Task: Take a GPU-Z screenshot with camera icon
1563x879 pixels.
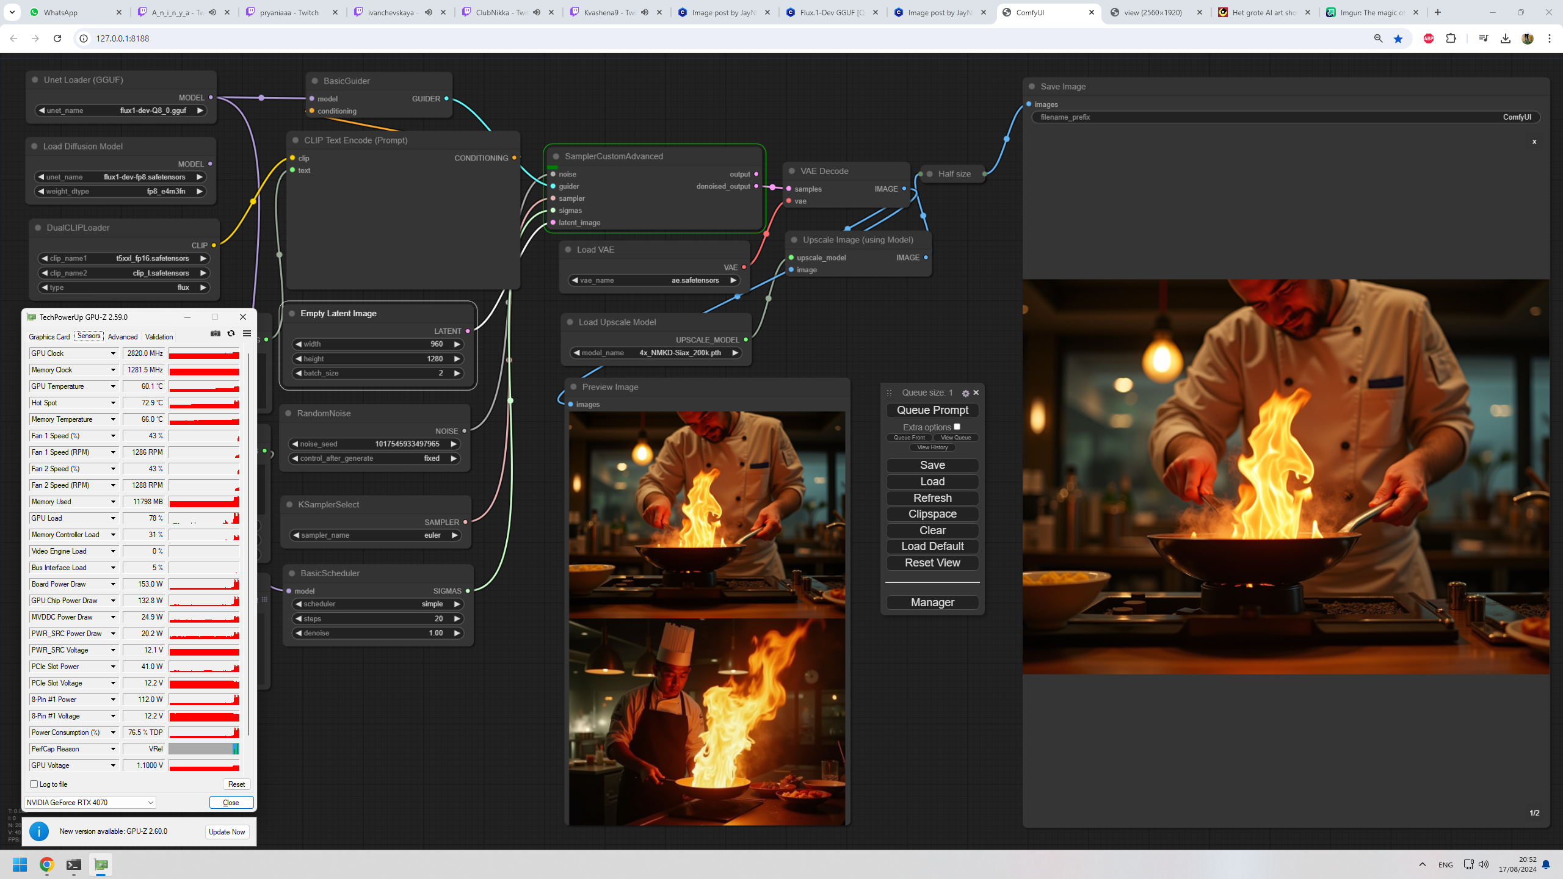Action: (216, 333)
